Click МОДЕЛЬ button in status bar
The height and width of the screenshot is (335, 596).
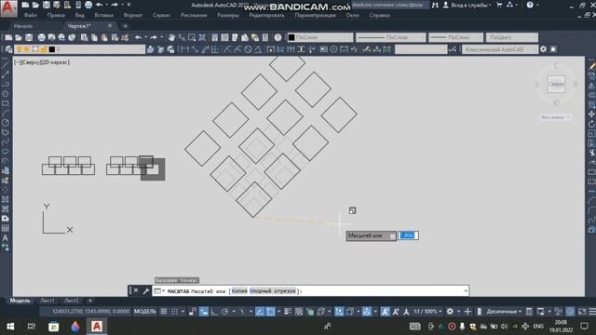pyautogui.click(x=145, y=312)
